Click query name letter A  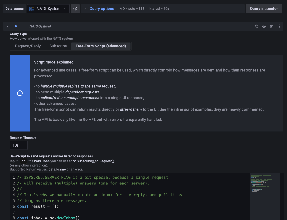[x=16, y=26]
